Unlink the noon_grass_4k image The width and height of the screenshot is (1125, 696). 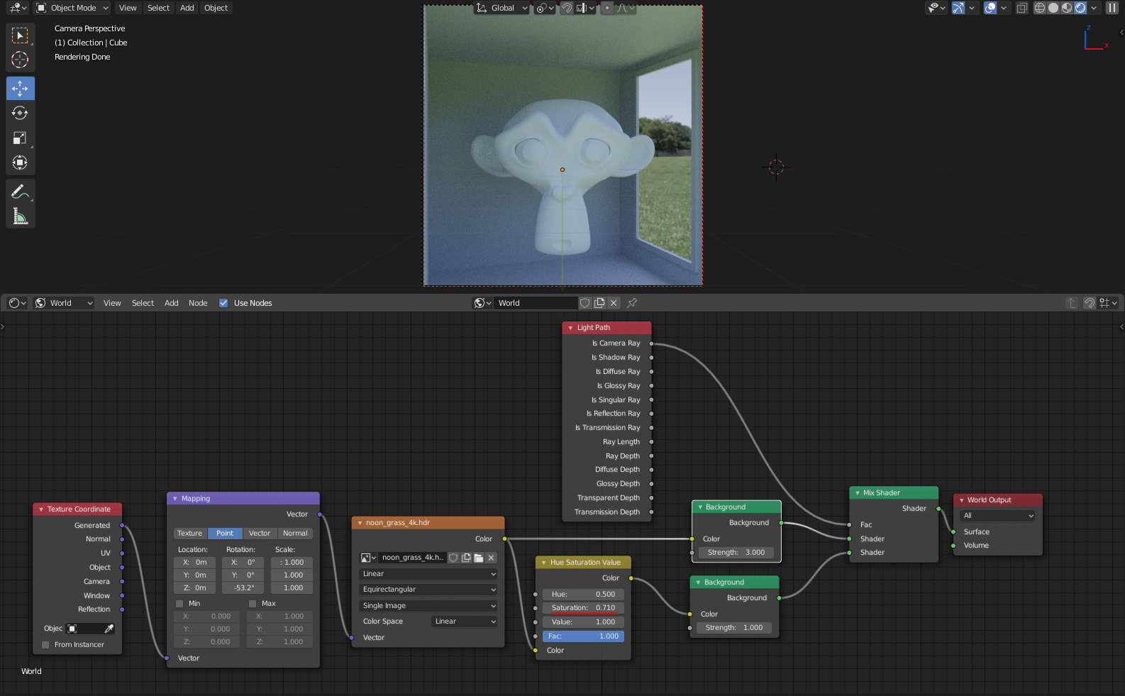[491, 558]
